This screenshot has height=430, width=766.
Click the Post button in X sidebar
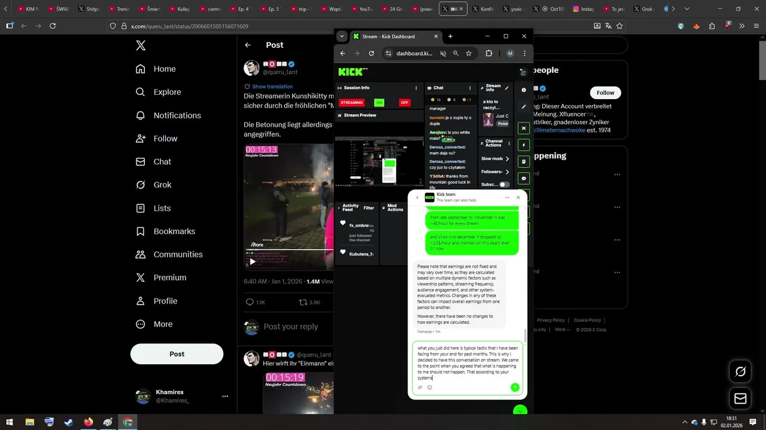click(x=177, y=354)
